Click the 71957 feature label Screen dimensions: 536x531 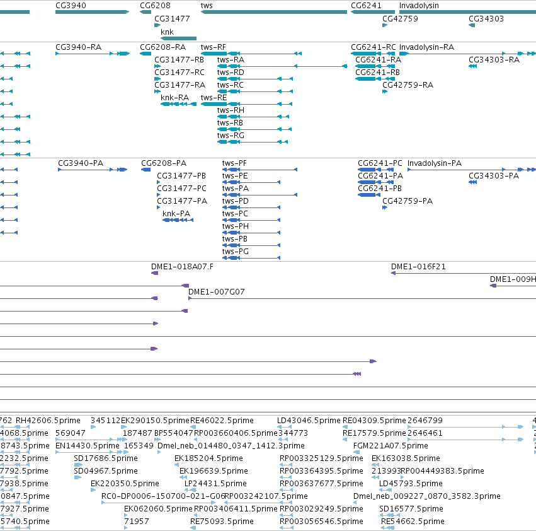click(137, 522)
